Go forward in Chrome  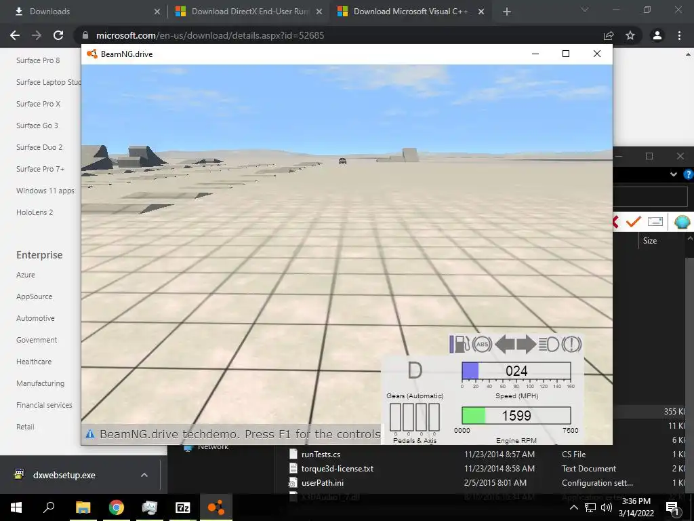click(37, 35)
